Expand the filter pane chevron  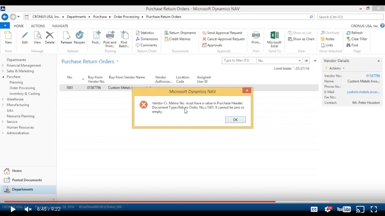coord(315,61)
